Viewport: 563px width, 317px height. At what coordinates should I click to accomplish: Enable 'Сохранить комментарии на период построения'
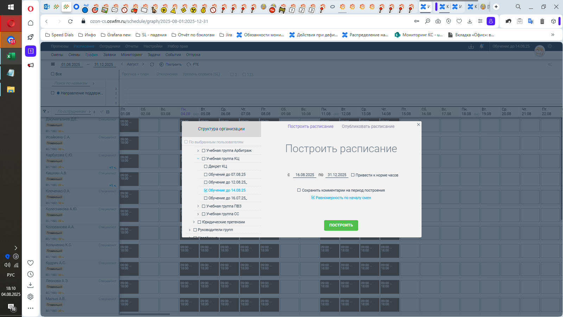[299, 190]
